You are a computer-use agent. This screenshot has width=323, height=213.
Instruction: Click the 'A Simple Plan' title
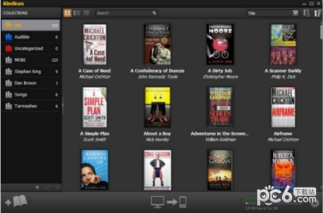(x=95, y=133)
